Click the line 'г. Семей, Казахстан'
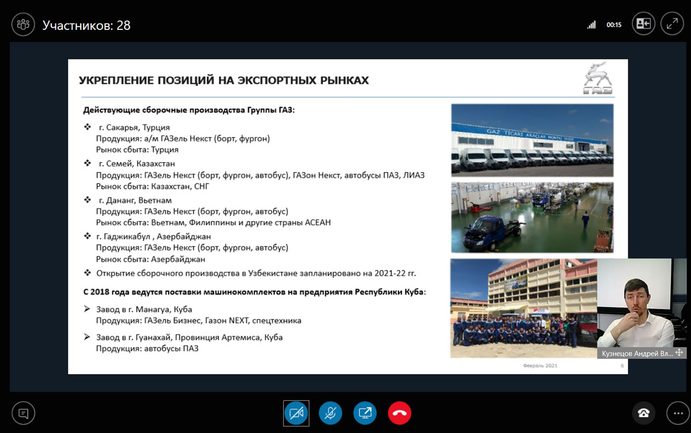Screen dimensions: 691x433 pyautogui.click(x=138, y=164)
